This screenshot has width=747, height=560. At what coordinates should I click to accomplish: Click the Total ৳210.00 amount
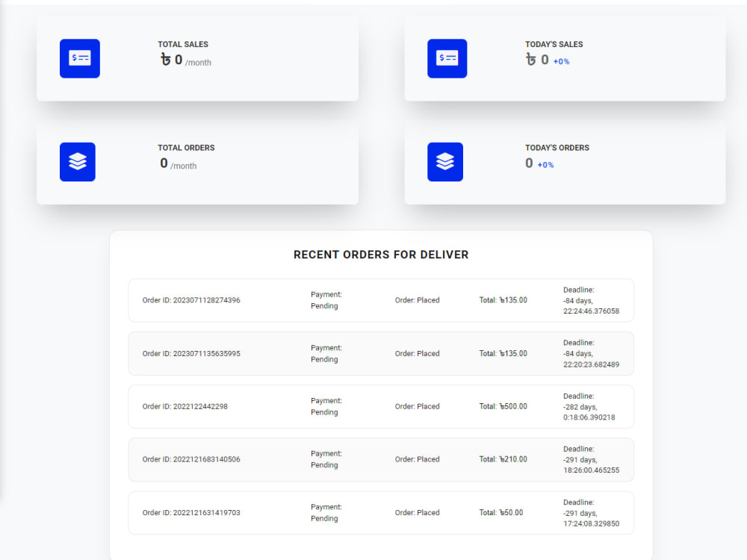(x=503, y=459)
